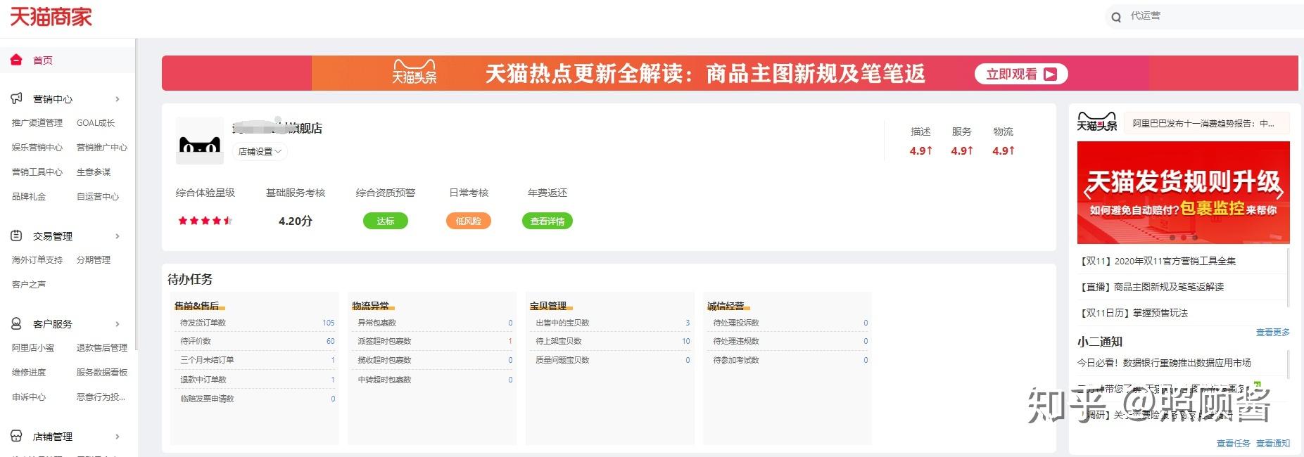The height and width of the screenshot is (457, 1304).
Task: Click the 立即观看 banner button
Action: click(1021, 74)
